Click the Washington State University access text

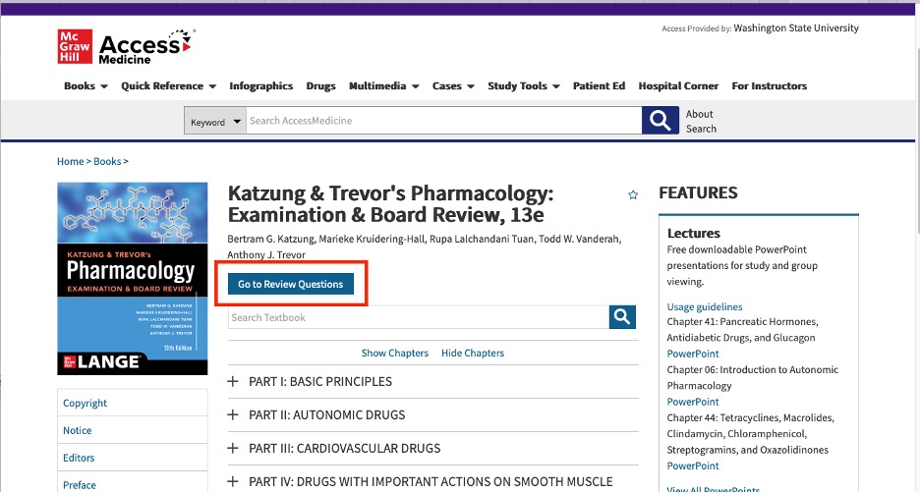click(x=796, y=27)
